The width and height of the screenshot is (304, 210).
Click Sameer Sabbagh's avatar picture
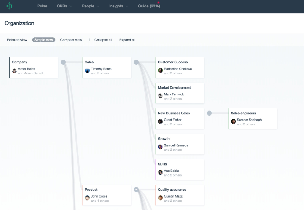pyautogui.click(x=233, y=121)
